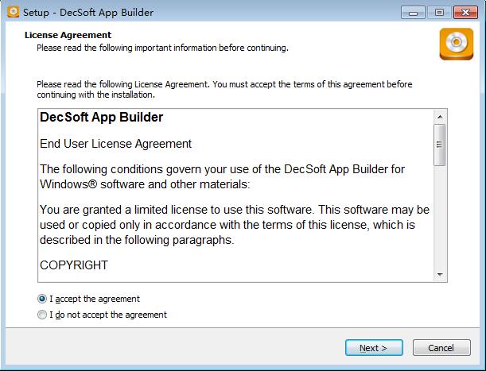Choose "I do not accept the agreement"
The height and width of the screenshot is (371, 486).
click(x=42, y=315)
